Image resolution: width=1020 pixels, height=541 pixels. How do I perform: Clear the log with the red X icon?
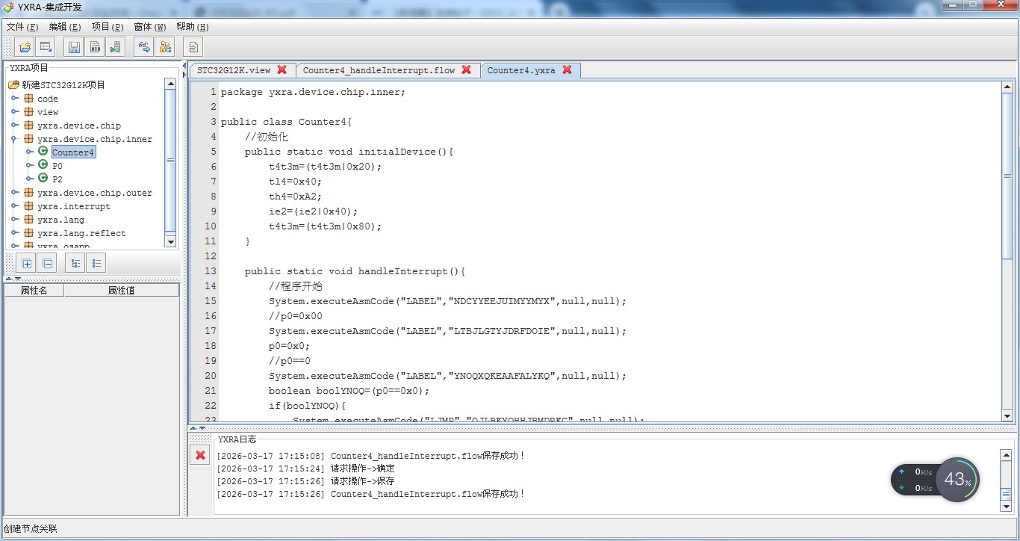coord(200,455)
